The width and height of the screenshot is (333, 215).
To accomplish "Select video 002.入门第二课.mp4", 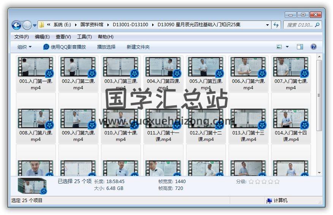I will (78, 74).
